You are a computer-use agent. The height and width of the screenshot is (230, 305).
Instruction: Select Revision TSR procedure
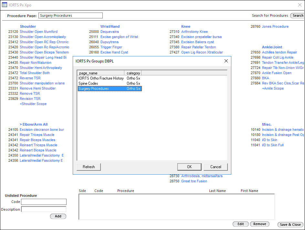[x=30, y=99]
